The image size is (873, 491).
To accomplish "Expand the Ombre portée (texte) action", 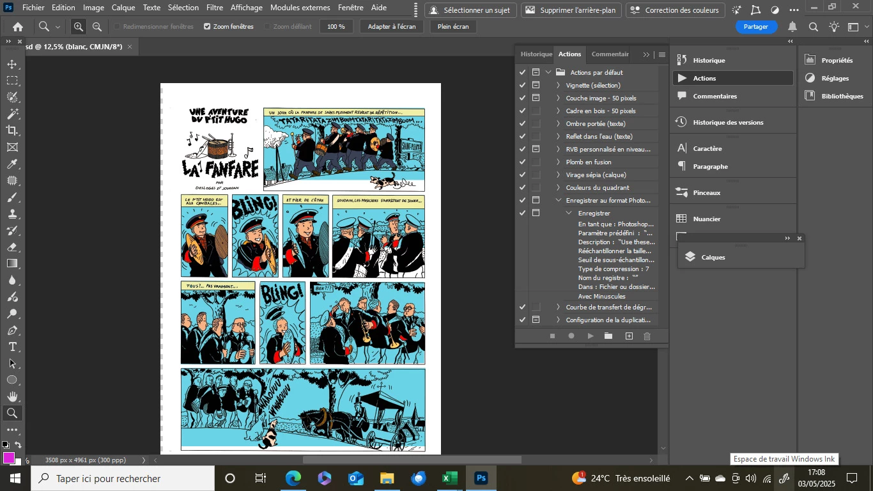I will (559, 123).
